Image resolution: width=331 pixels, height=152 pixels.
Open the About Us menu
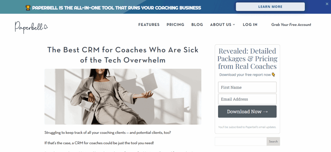click(220, 24)
